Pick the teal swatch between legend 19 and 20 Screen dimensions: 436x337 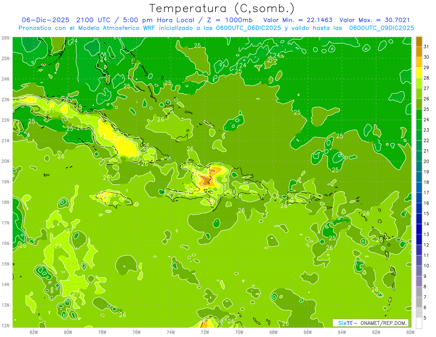pos(419,167)
